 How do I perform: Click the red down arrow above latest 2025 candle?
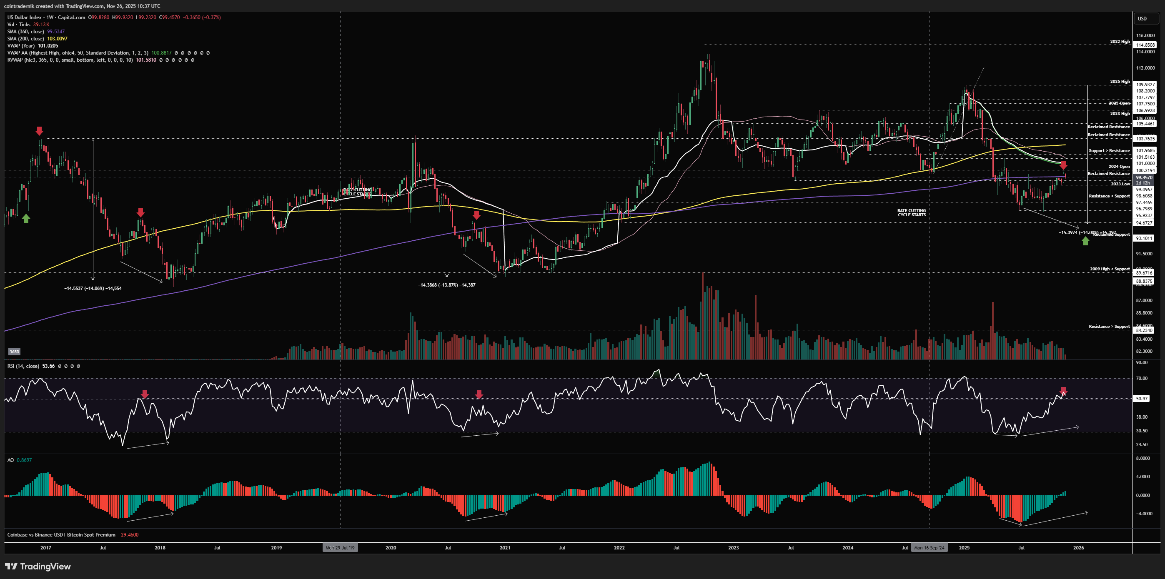point(1063,165)
